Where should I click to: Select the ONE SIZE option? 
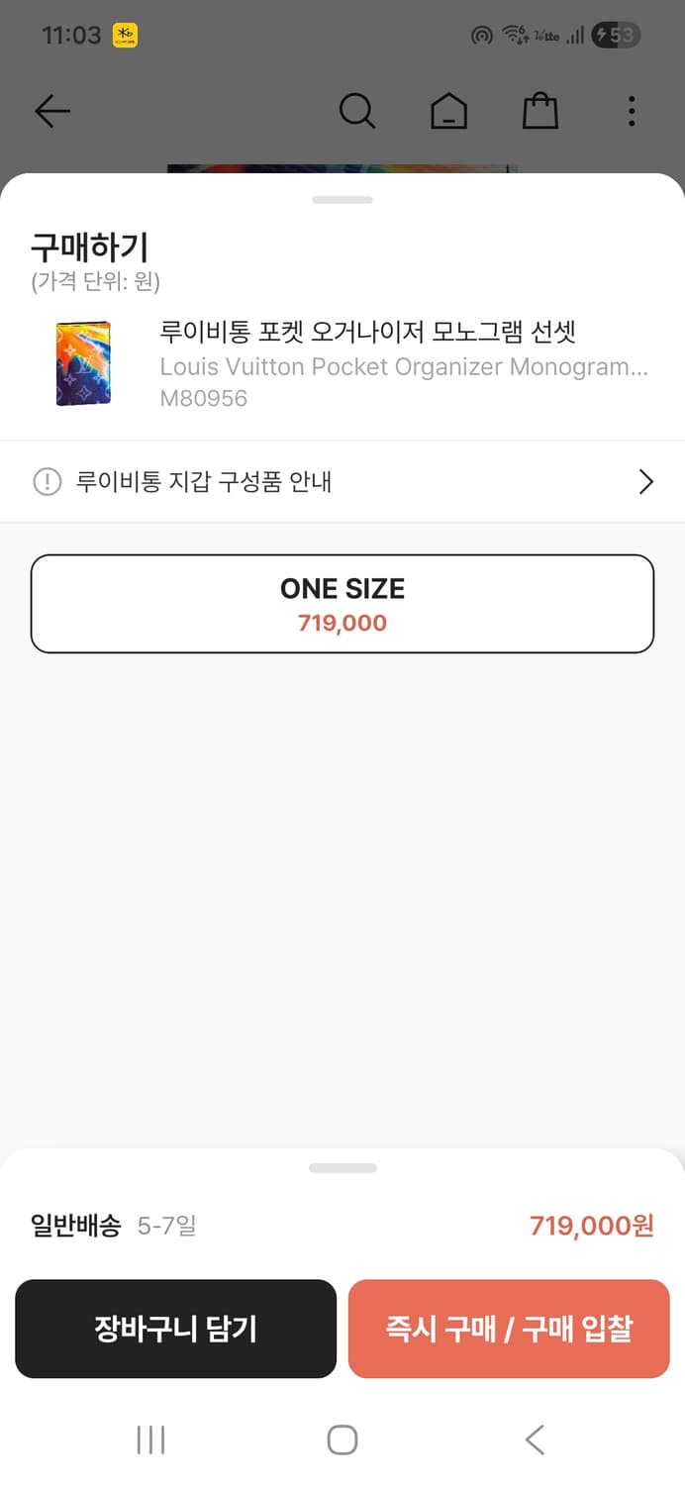click(342, 604)
